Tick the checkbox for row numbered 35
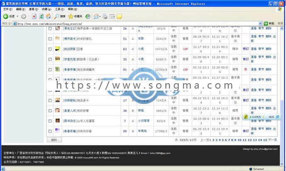Image resolution: width=286 pixels, height=171 pixels. pos(50,59)
